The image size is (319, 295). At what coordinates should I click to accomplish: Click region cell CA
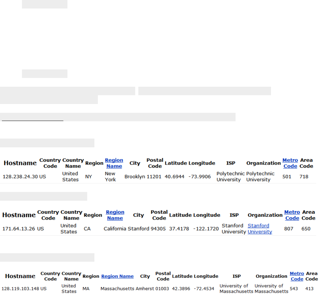(87, 229)
